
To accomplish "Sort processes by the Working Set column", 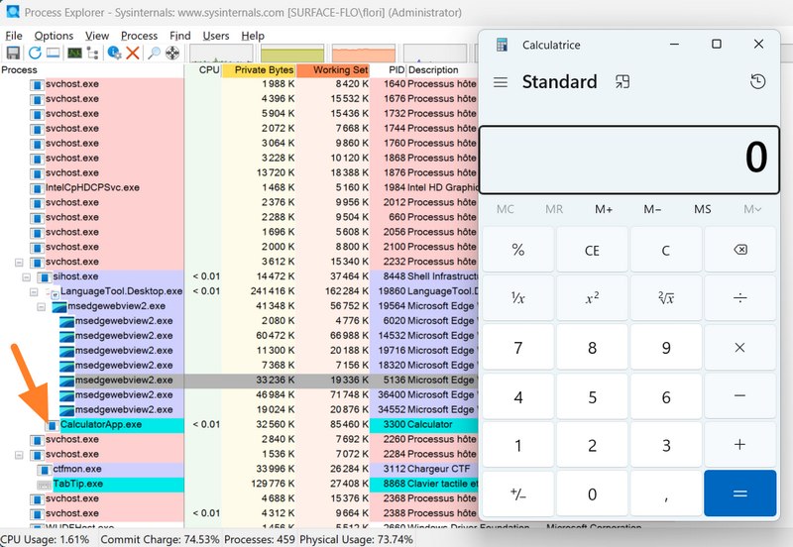I will pos(340,70).
